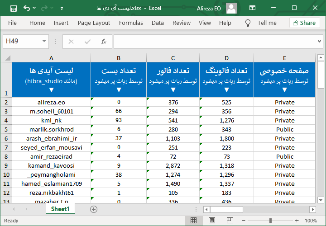Click follower count 2,872
Image resolution: width=326 pixels, height=226 pixels.
(173, 165)
